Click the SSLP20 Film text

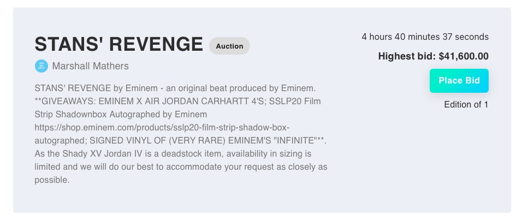(295, 101)
